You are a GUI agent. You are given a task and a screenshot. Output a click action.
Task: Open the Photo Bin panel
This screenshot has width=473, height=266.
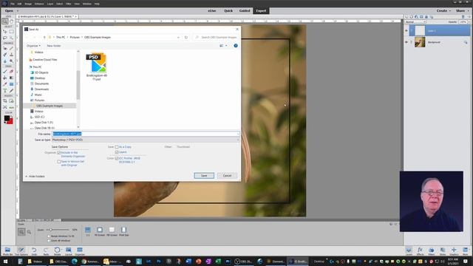[7, 251]
